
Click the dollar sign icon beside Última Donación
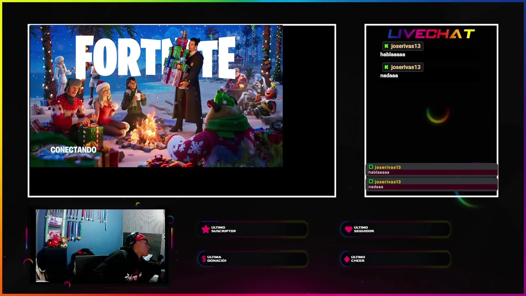coord(203,259)
